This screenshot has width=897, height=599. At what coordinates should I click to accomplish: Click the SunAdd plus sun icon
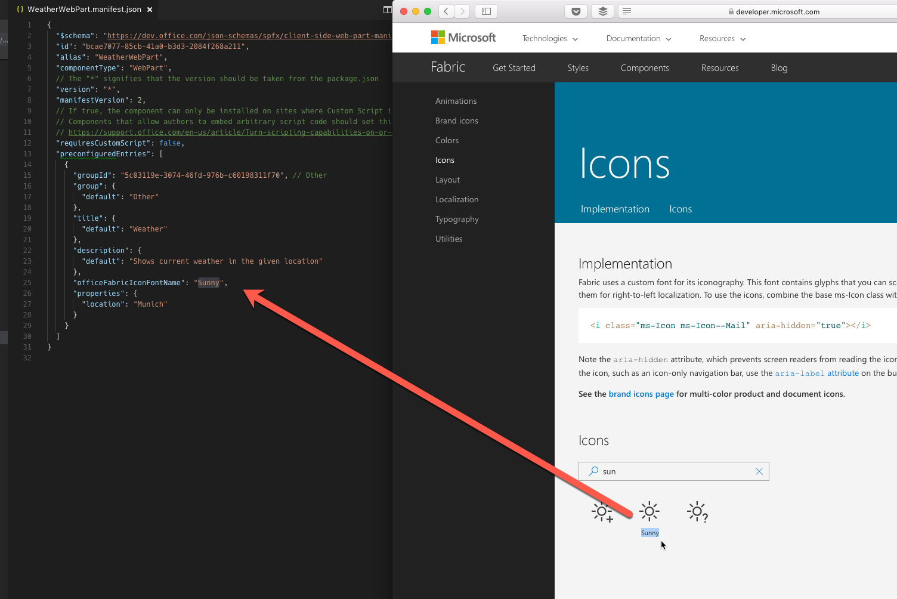(602, 511)
